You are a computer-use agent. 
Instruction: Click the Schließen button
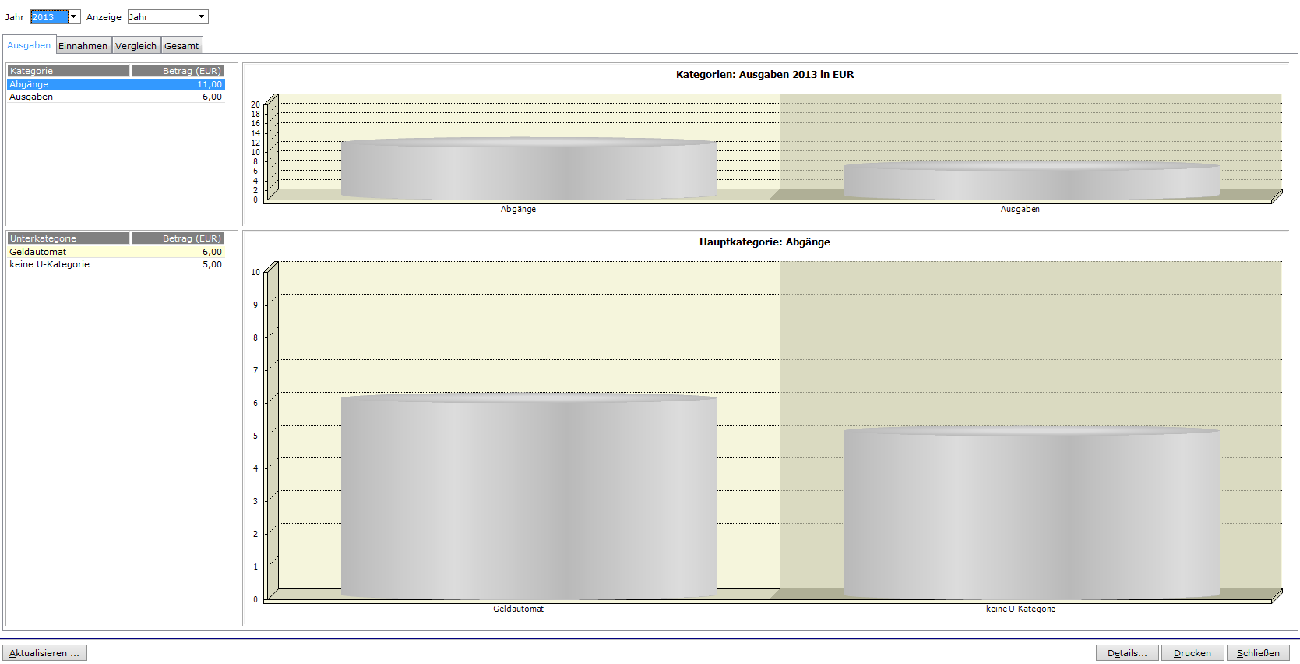coord(1258,653)
